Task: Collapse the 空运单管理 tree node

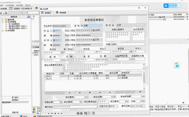Action: 3,22
